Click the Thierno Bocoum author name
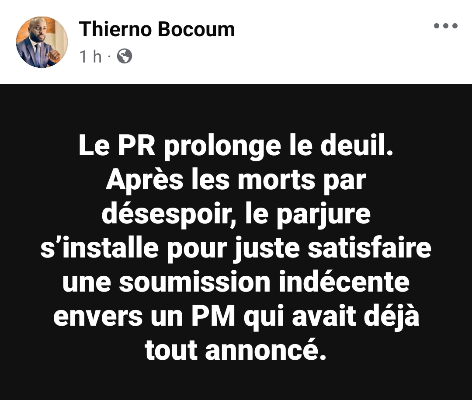 (x=157, y=30)
